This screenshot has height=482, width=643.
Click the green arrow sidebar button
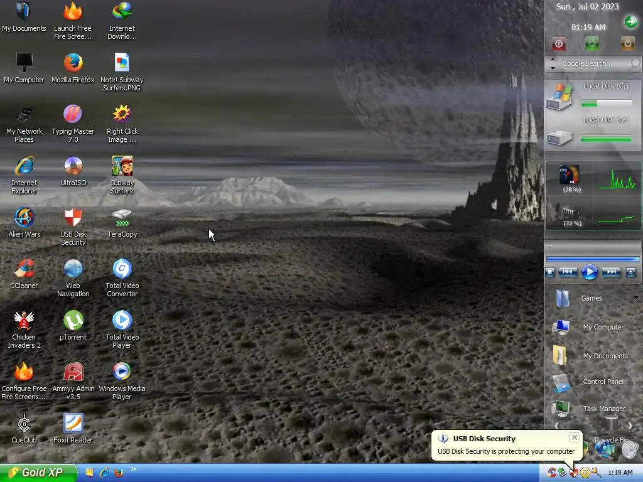630,21
